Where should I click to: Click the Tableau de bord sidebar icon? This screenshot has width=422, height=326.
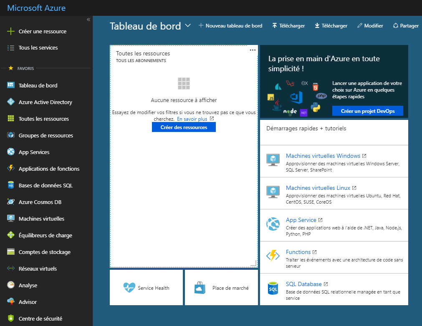point(11,85)
